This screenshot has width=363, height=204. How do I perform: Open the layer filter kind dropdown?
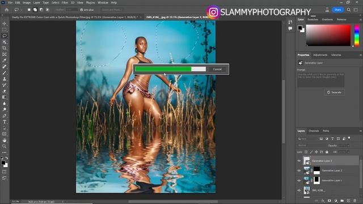pyautogui.click(x=307, y=138)
